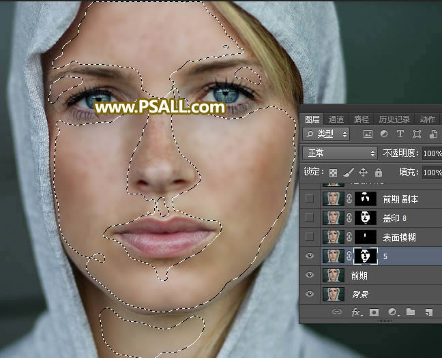Open the 正常 blend mode dropdown

[x=339, y=153]
